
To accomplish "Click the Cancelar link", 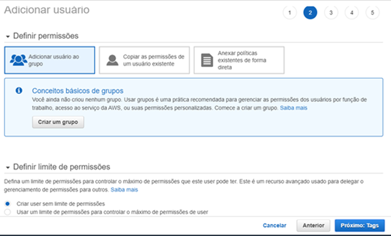I will (x=274, y=225).
